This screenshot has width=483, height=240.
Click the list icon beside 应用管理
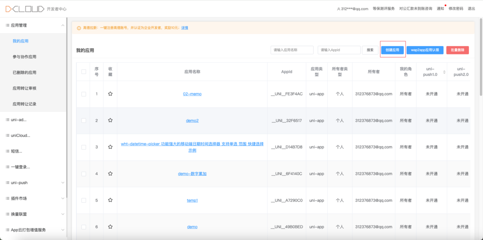coord(7,25)
